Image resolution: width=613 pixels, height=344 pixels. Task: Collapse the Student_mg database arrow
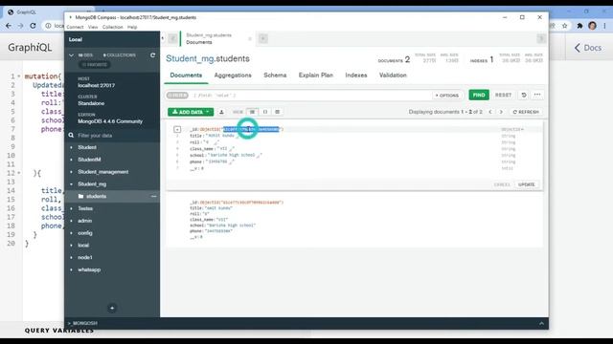pos(71,184)
